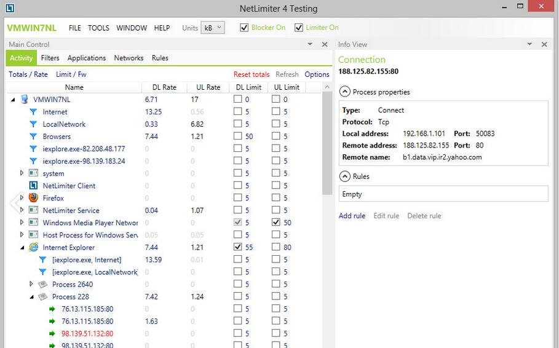The width and height of the screenshot is (559, 348).
Task: Enable UL Limit checkbox for Internet Explorer
Action: 276,247
